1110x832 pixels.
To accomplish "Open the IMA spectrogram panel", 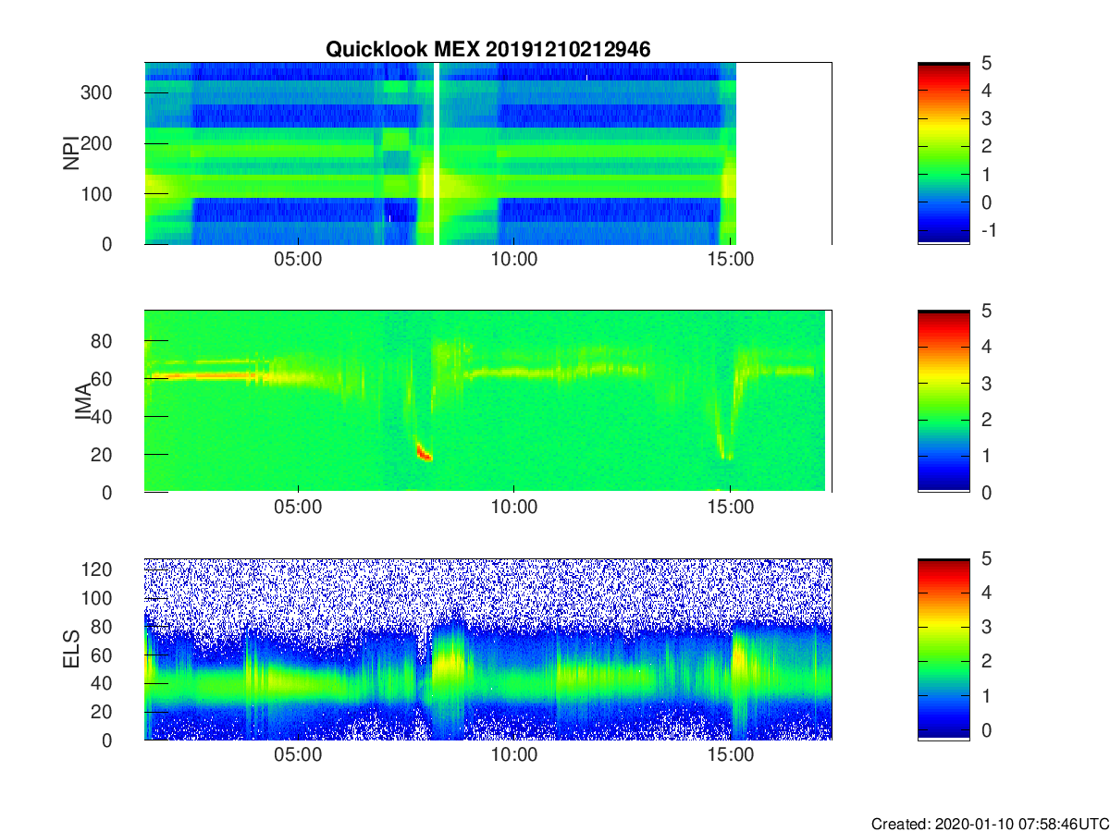I will point(487,401).
